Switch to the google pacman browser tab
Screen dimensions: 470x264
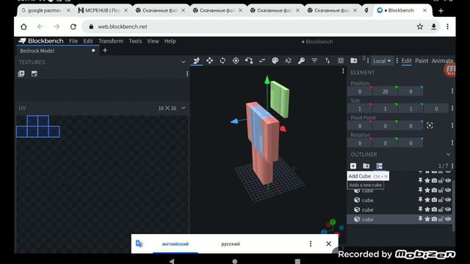pyautogui.click(x=46, y=10)
